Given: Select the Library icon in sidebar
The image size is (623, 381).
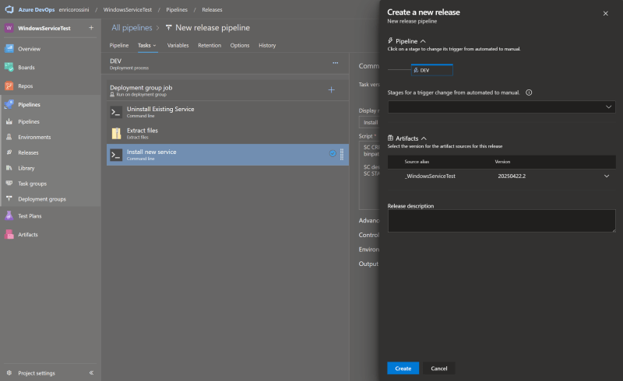Looking at the screenshot, I should (9, 168).
